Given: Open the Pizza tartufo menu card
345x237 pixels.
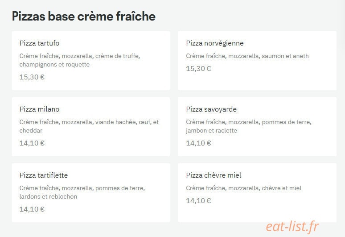Looking at the screenshot, I should (x=91, y=61).
